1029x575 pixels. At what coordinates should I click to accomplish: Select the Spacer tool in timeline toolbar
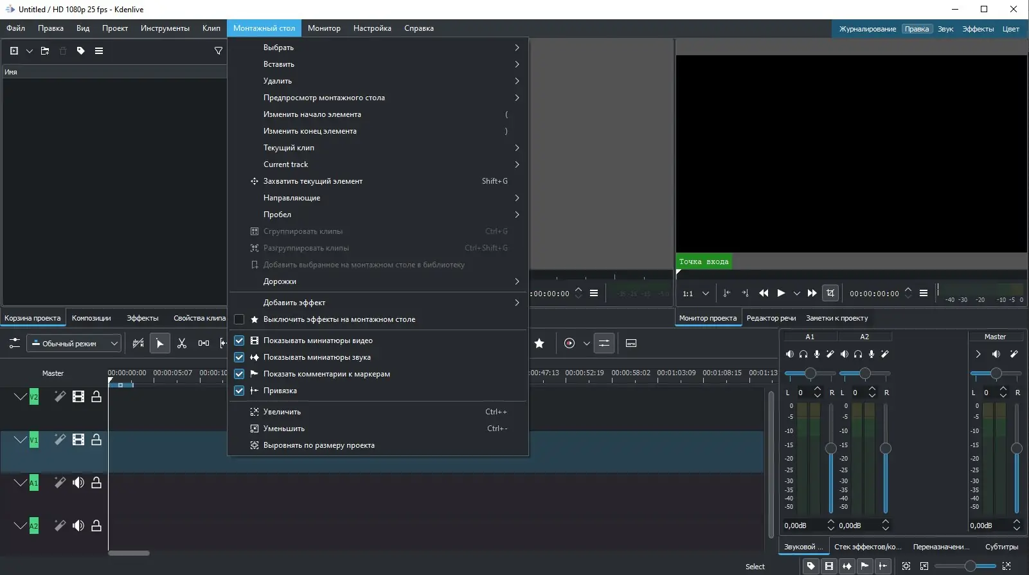pos(204,344)
